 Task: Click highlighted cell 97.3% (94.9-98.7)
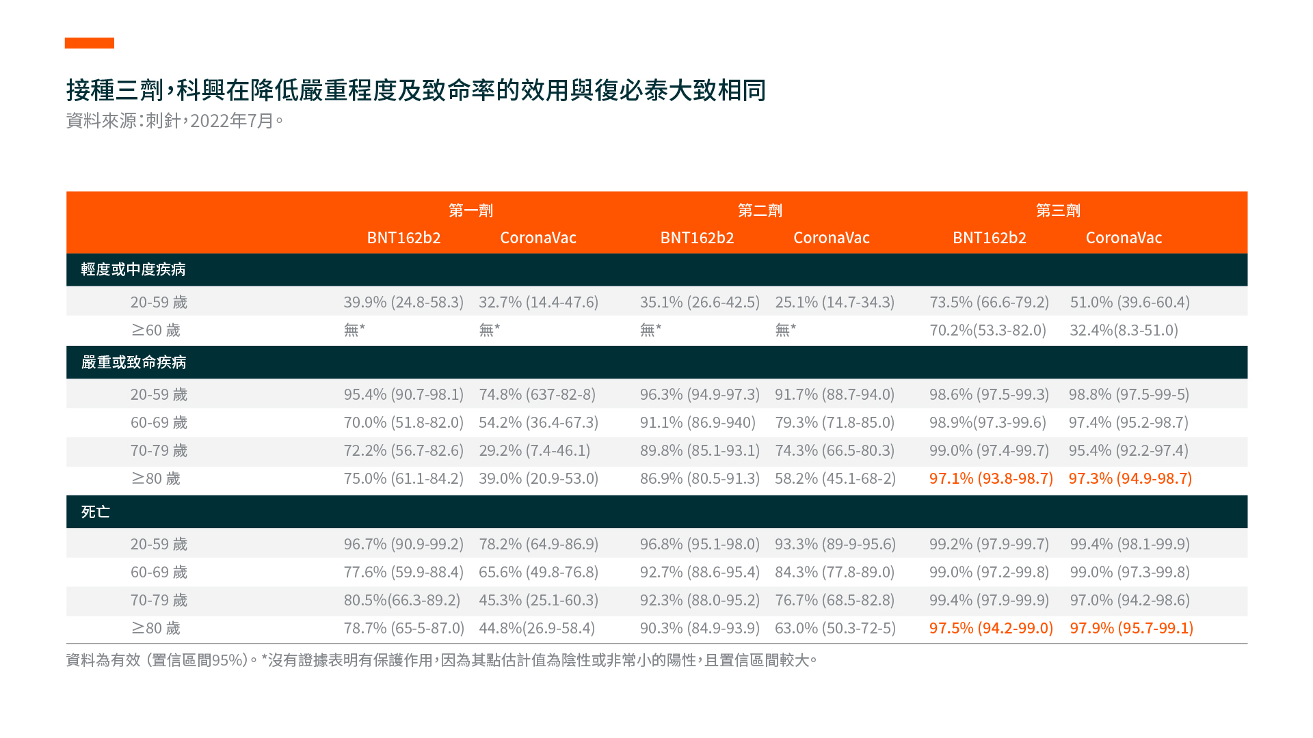coord(1130,478)
